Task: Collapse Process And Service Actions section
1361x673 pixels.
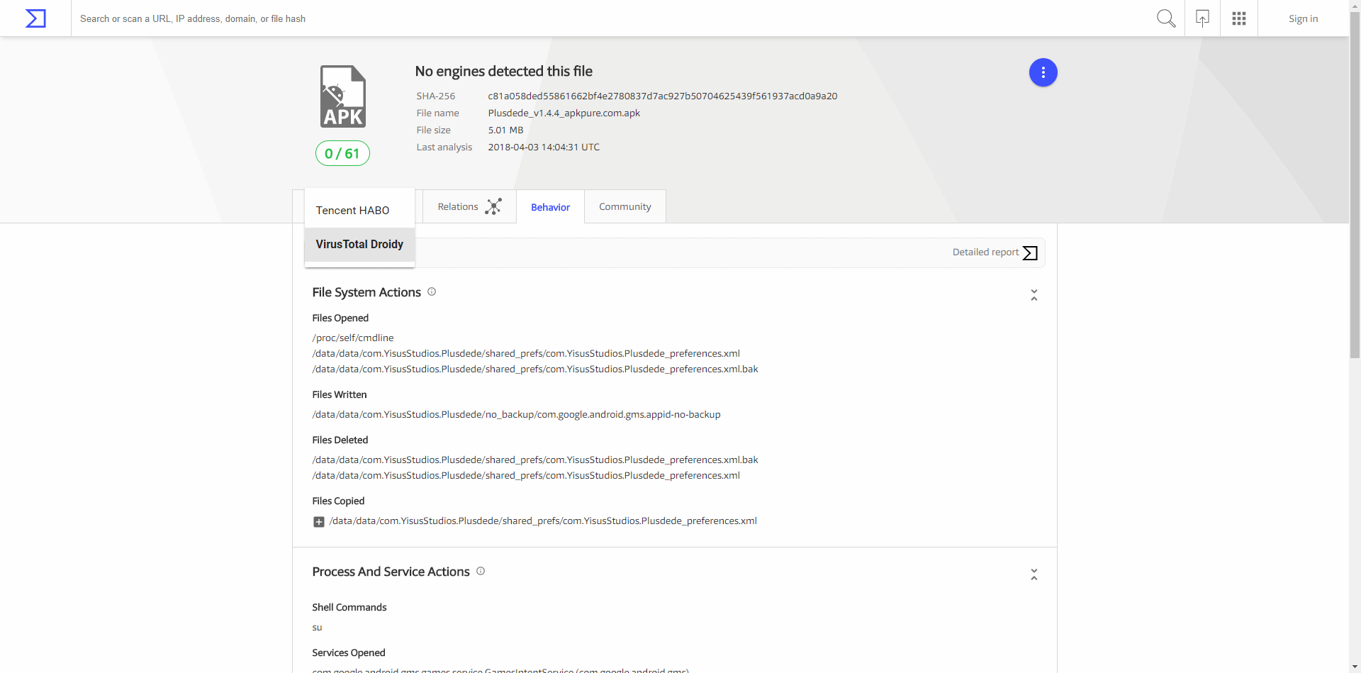Action: pos(1034,574)
